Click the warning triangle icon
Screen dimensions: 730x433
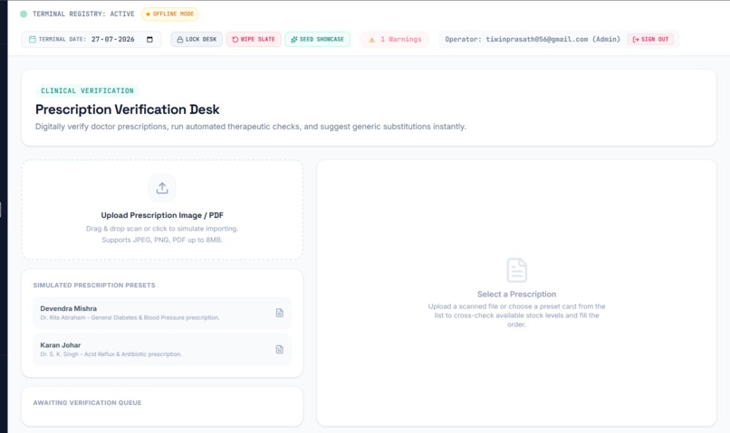(372, 40)
